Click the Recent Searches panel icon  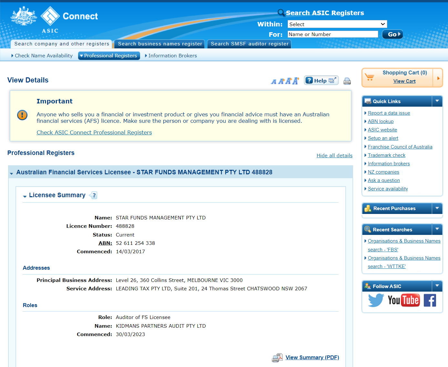368,229
